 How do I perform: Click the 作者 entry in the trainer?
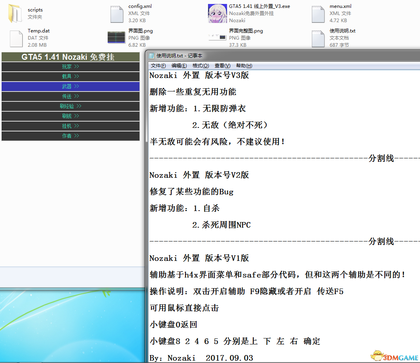click(70, 136)
